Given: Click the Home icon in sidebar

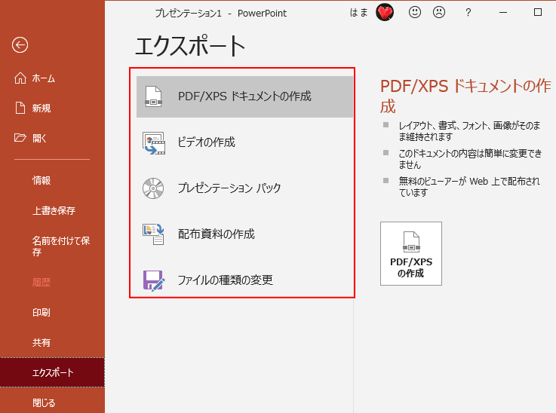Looking at the screenshot, I should (20, 78).
